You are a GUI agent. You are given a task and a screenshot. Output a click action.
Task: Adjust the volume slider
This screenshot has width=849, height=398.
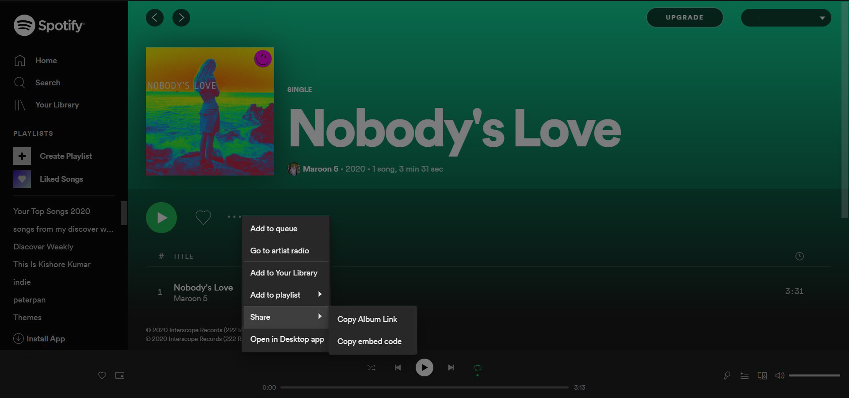pos(814,375)
